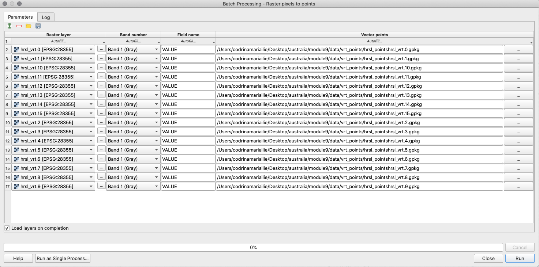Open batch settings with folder icon

pyautogui.click(x=29, y=26)
